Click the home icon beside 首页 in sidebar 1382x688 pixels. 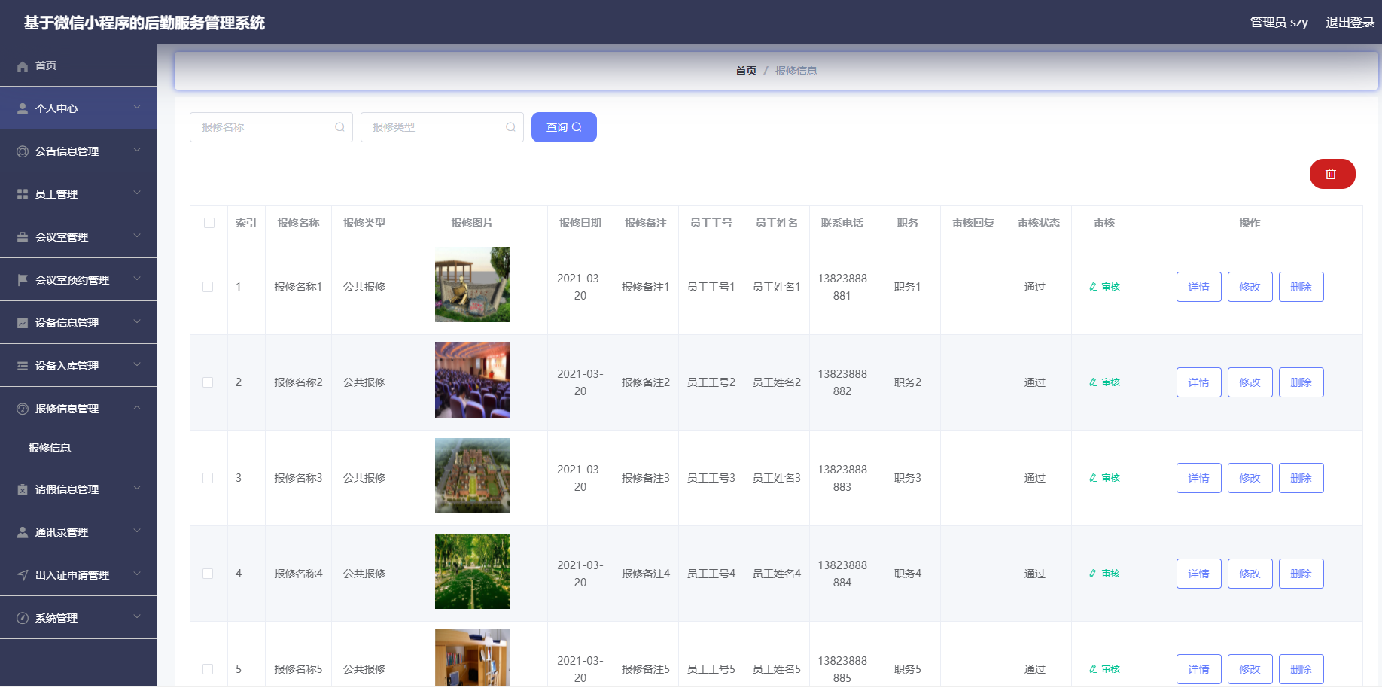23,66
